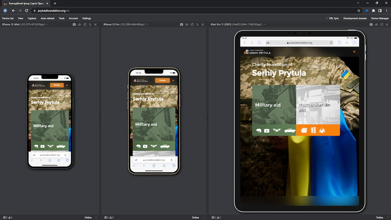Open hamburger menu on iPhone 13 Mini site
391x220 pixels.
coord(67,85)
